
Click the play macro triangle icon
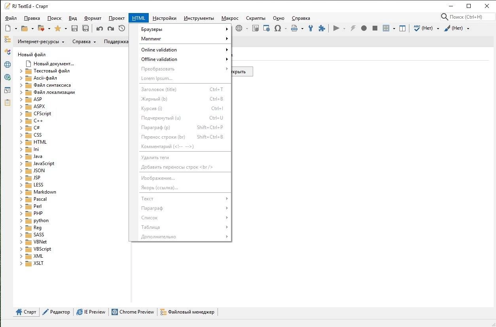coord(336,28)
